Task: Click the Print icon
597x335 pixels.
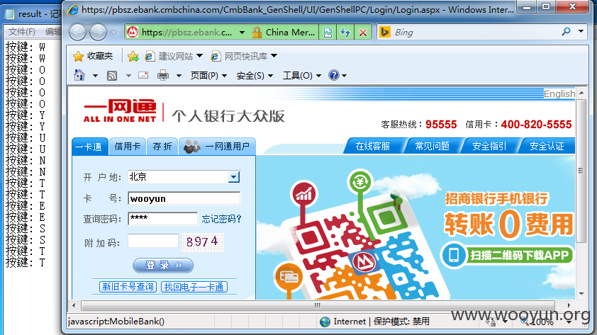Action: tap(163, 75)
